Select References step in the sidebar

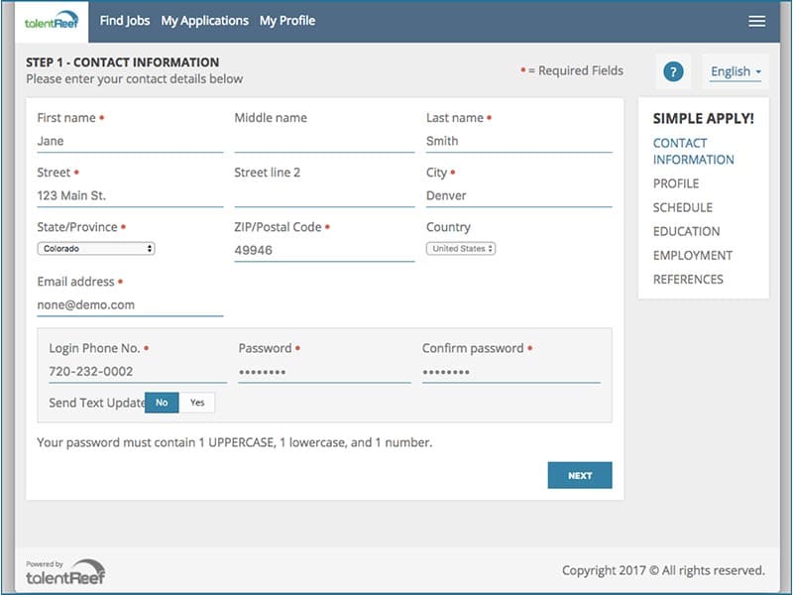(688, 279)
